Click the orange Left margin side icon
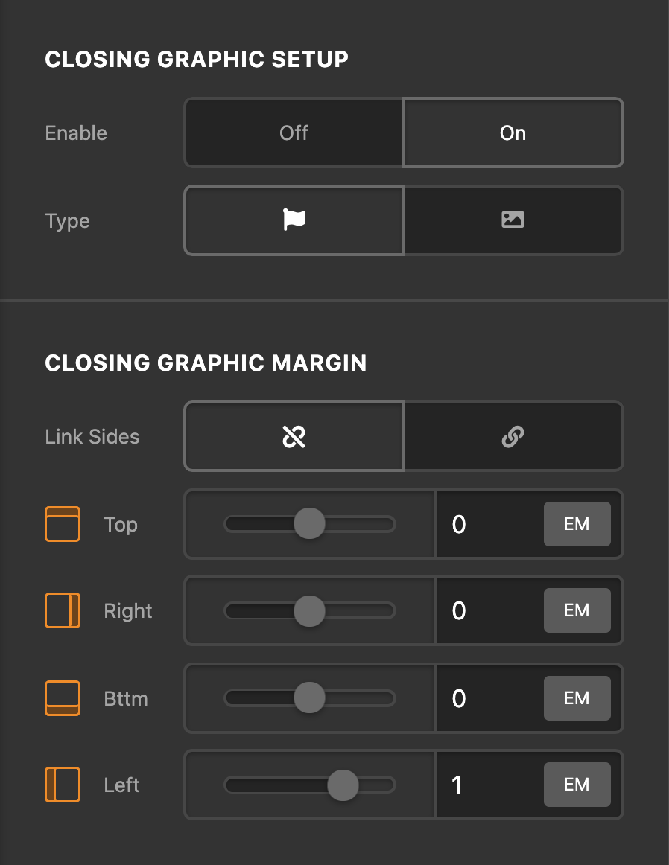 coord(63,785)
